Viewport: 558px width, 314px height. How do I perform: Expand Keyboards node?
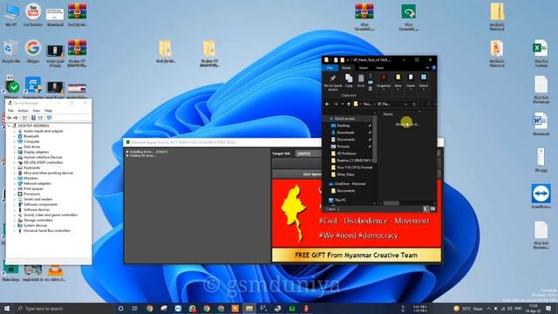tap(15, 167)
